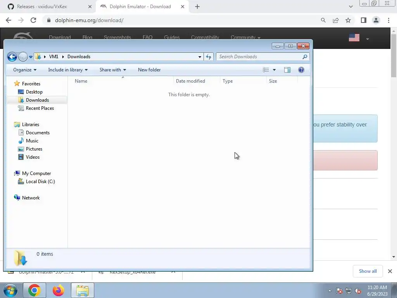Reload the Dolphin page
This screenshot has height=298, width=397.
[x=33, y=20]
